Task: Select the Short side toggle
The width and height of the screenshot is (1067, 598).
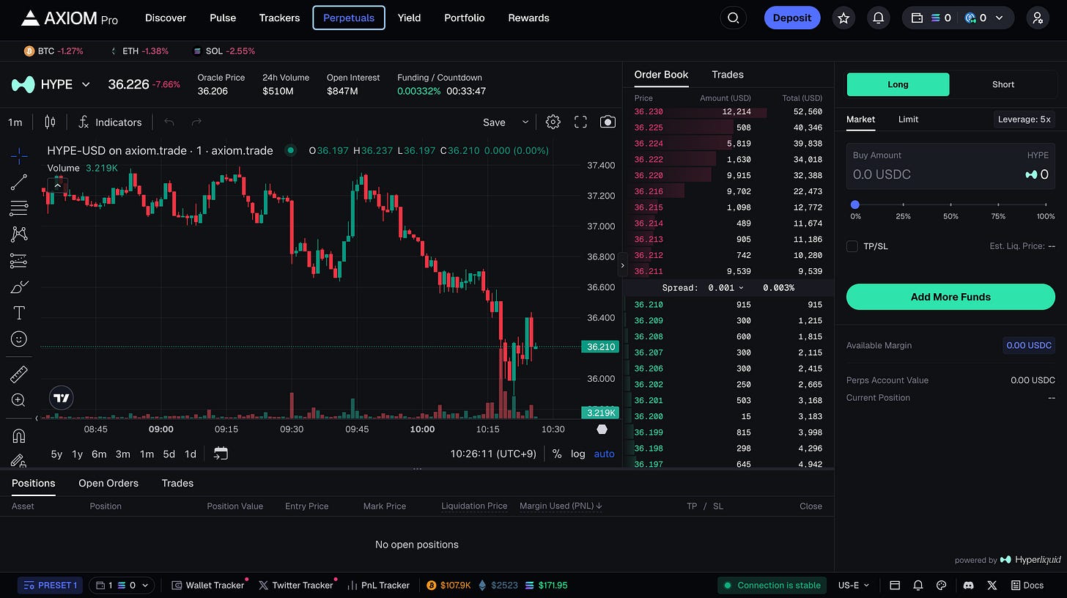Action: pos(1003,84)
